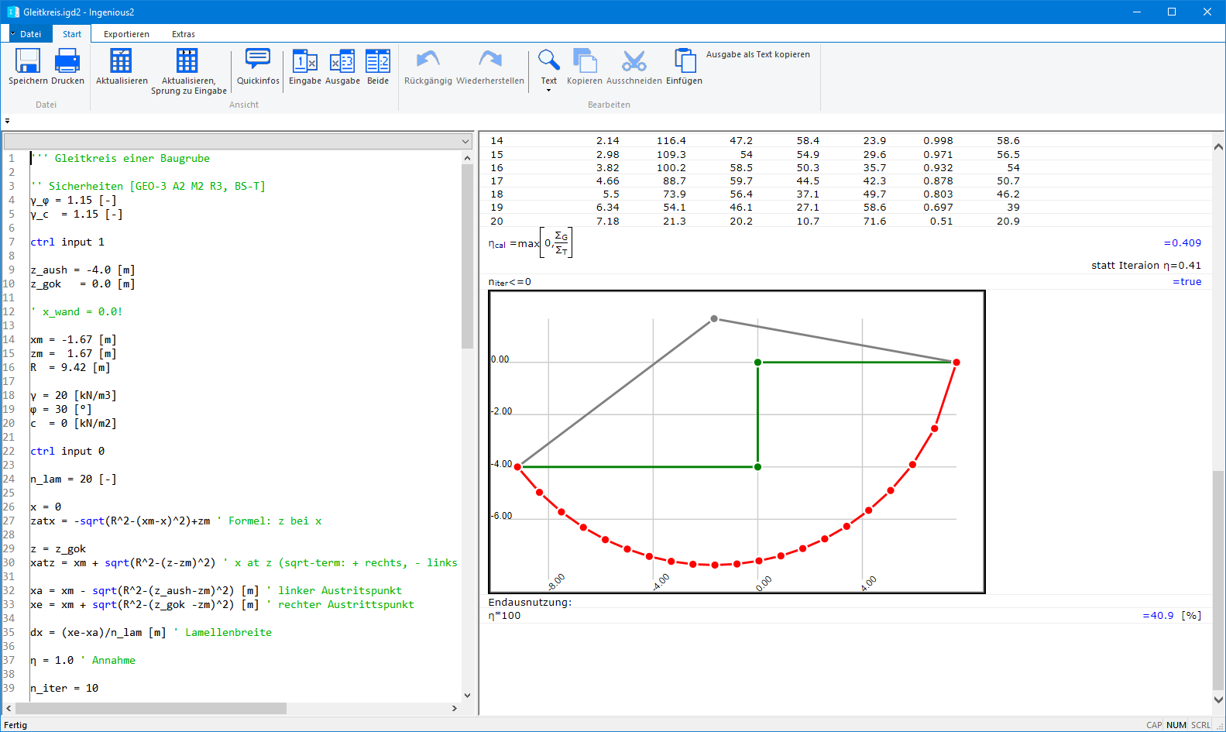
Task: Click 'Fertig' status bar text
Action: pyautogui.click(x=15, y=725)
